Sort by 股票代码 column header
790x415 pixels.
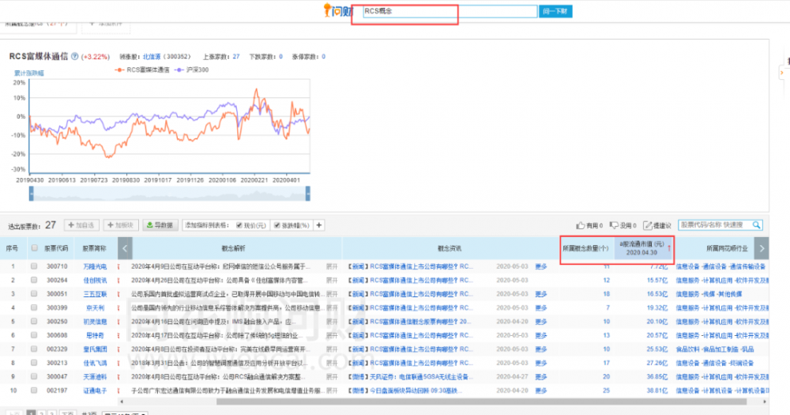(56, 248)
